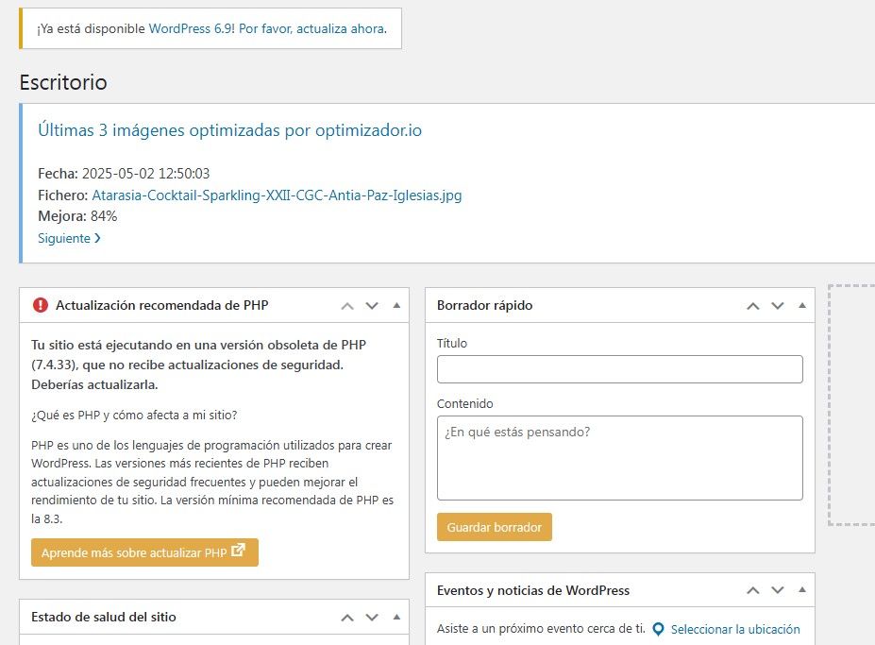The image size is (875, 645).
Task: Click into the Contenido text area
Action: click(619, 458)
